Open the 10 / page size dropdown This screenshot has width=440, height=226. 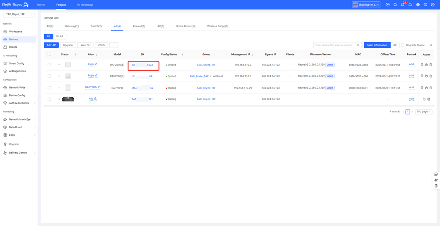(x=423, y=111)
